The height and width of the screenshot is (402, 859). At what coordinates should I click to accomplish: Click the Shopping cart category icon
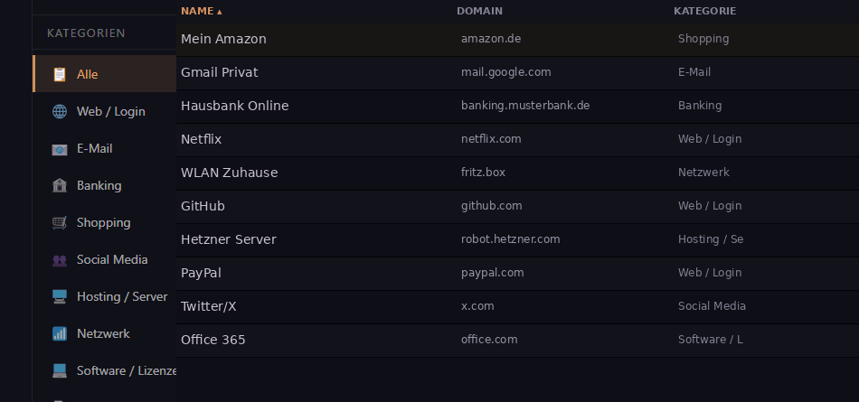(60, 222)
